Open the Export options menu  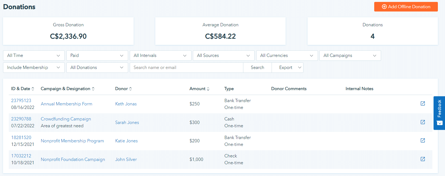(x=287, y=68)
